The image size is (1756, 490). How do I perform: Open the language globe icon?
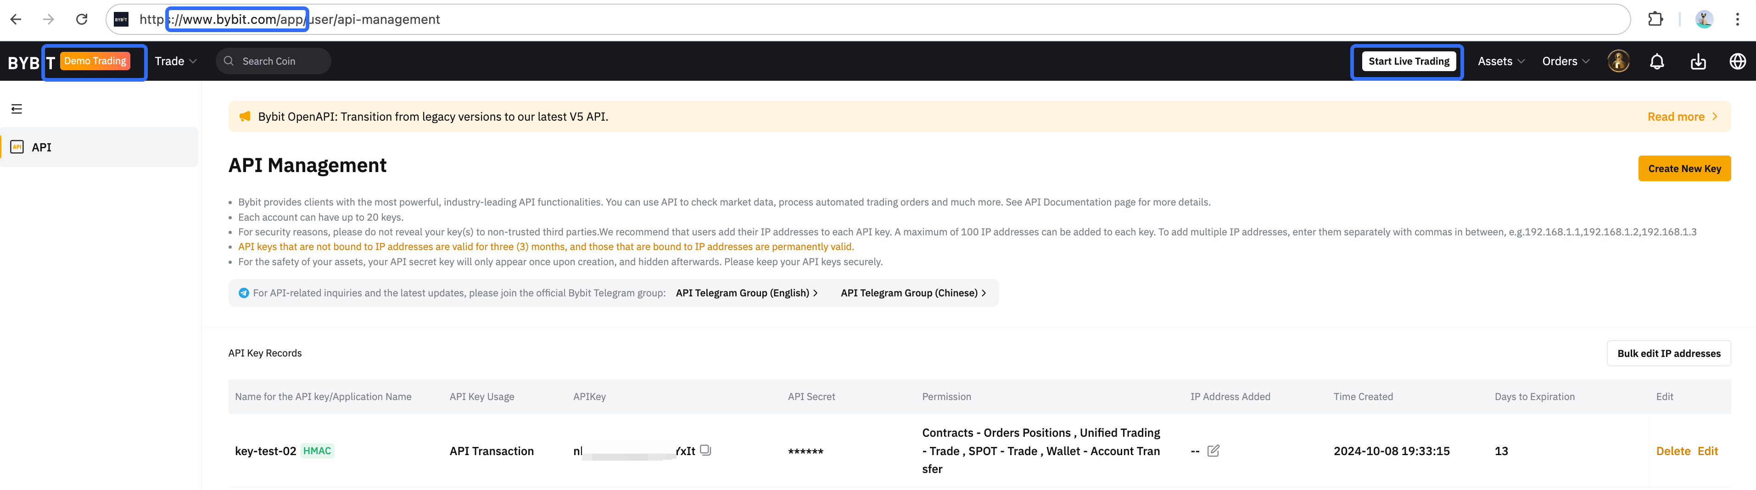click(1738, 61)
